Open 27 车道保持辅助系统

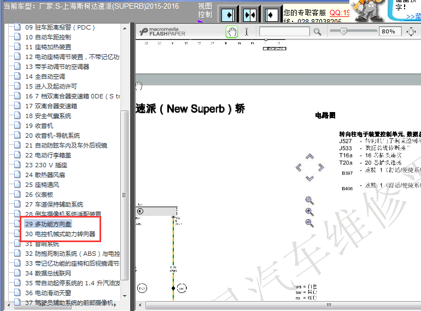click(54, 204)
